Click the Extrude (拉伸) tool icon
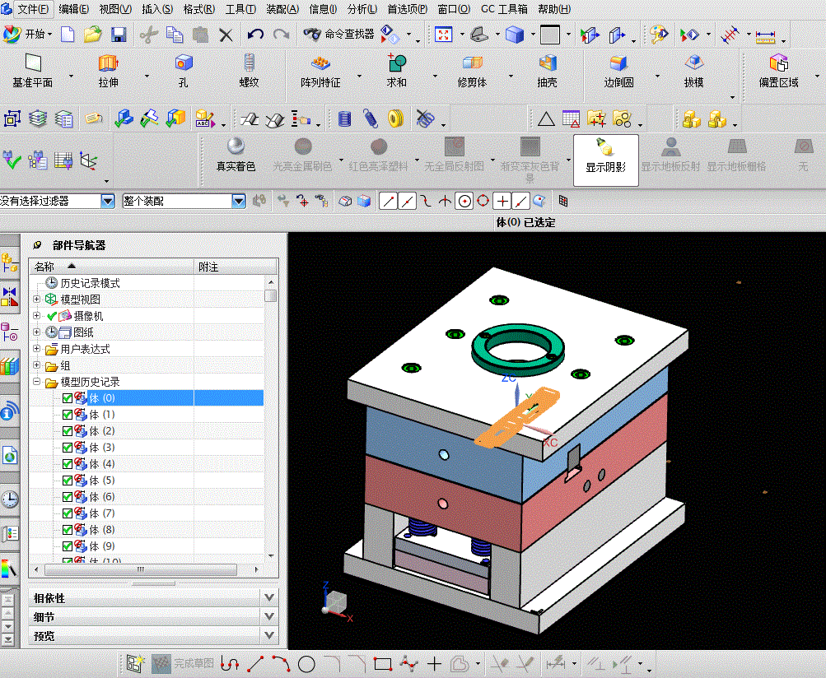826x678 pixels. [108, 63]
